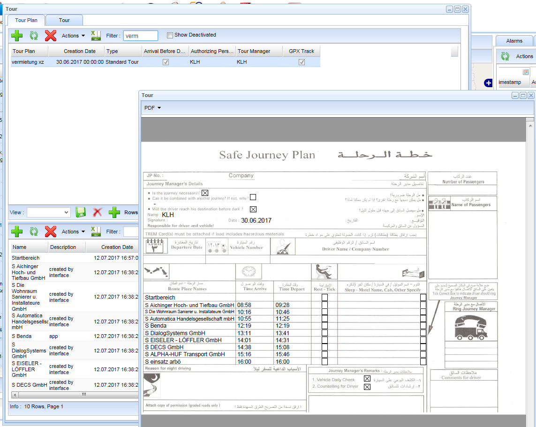Screen dimensions: 536x427
Task: Uncheck Arrival Before Dark for vermietung xz
Action: pos(166,61)
